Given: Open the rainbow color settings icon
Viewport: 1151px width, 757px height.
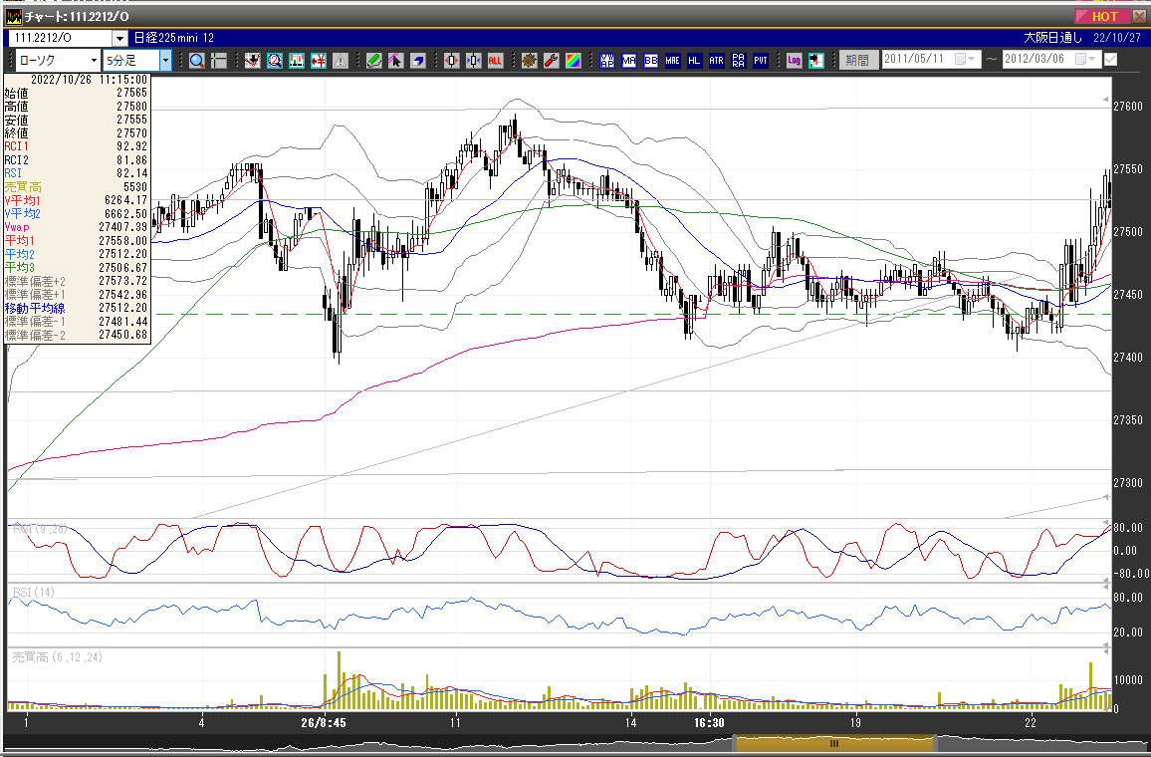Looking at the screenshot, I should (574, 60).
